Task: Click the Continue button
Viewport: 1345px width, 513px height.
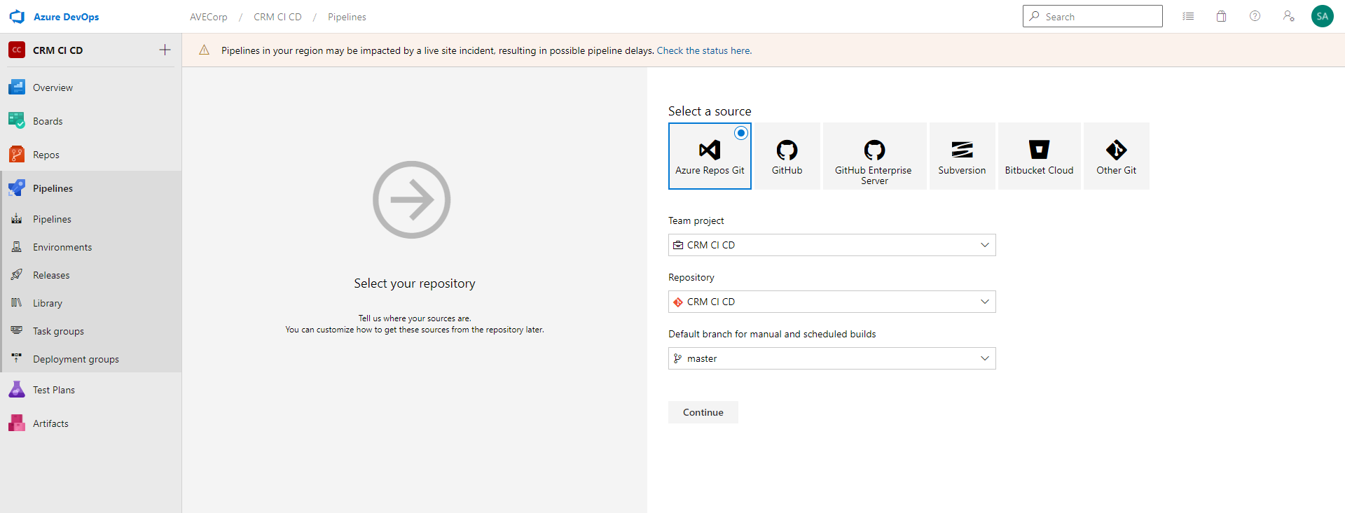Action: coord(703,412)
